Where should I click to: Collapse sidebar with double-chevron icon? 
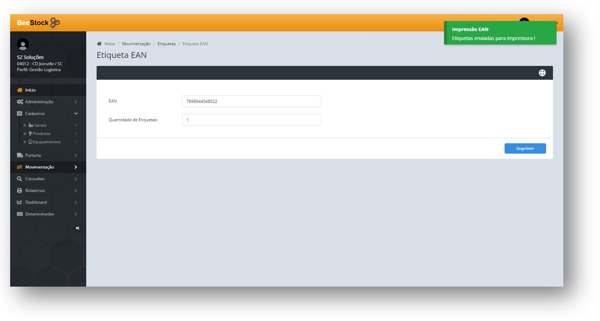tap(78, 228)
